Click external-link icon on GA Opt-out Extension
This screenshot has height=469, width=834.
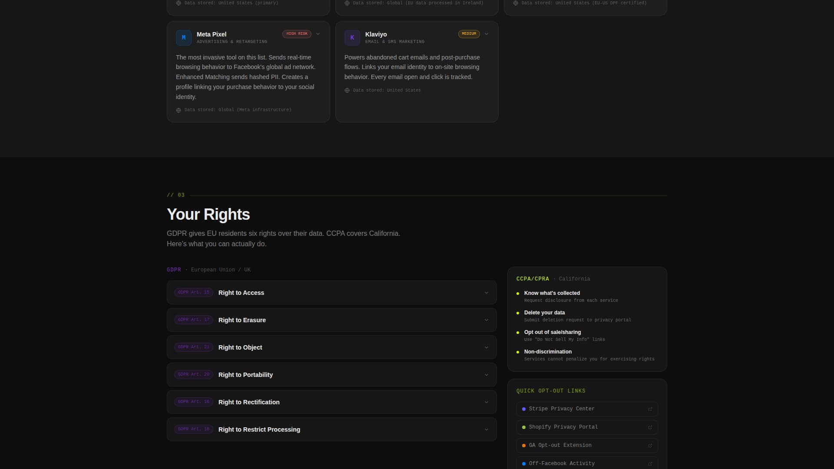[x=650, y=446]
